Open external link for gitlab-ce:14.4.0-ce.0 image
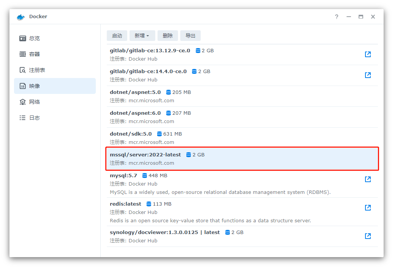 point(368,75)
